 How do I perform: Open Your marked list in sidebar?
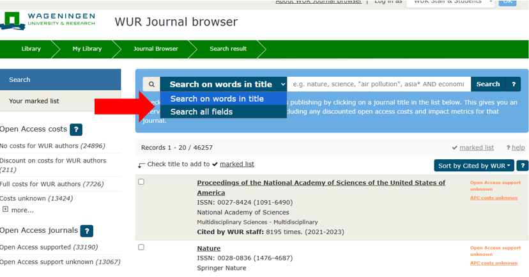click(x=34, y=101)
